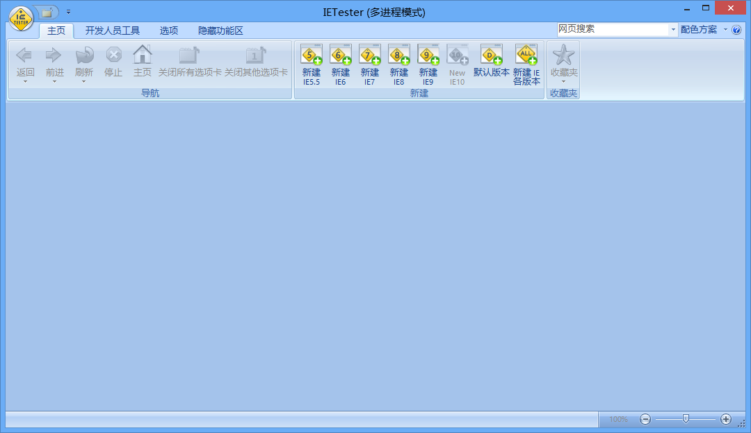Click the zoom out minus button
751x433 pixels.
coord(645,419)
